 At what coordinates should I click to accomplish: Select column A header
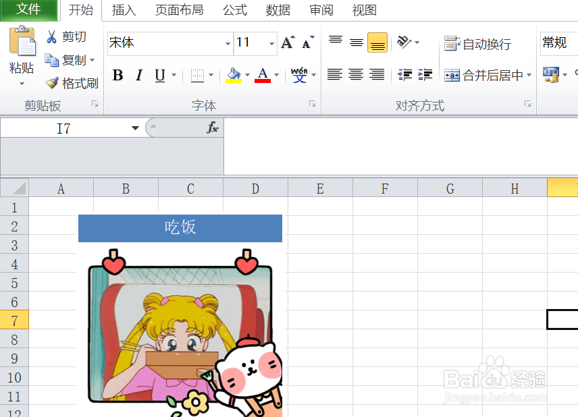click(61, 189)
